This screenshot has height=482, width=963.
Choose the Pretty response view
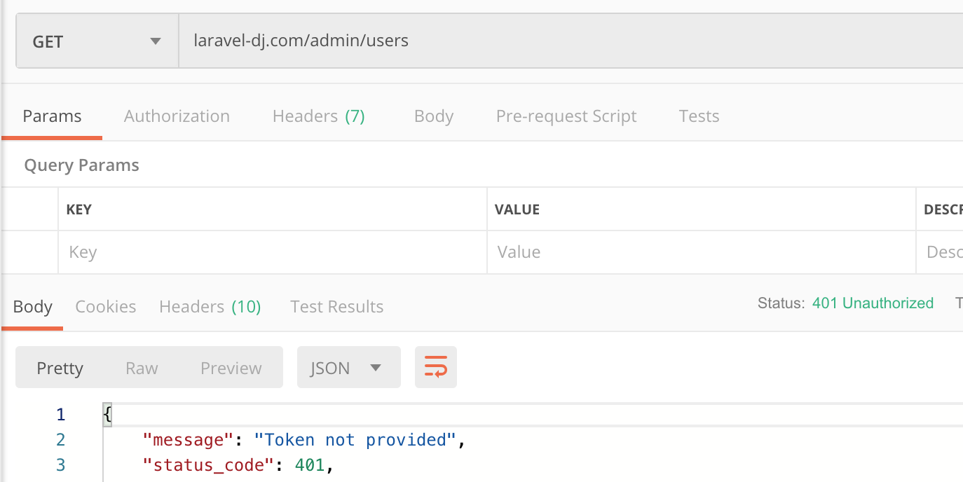(60, 369)
